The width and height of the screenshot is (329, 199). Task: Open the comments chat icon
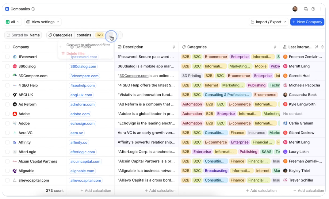tap(306, 9)
